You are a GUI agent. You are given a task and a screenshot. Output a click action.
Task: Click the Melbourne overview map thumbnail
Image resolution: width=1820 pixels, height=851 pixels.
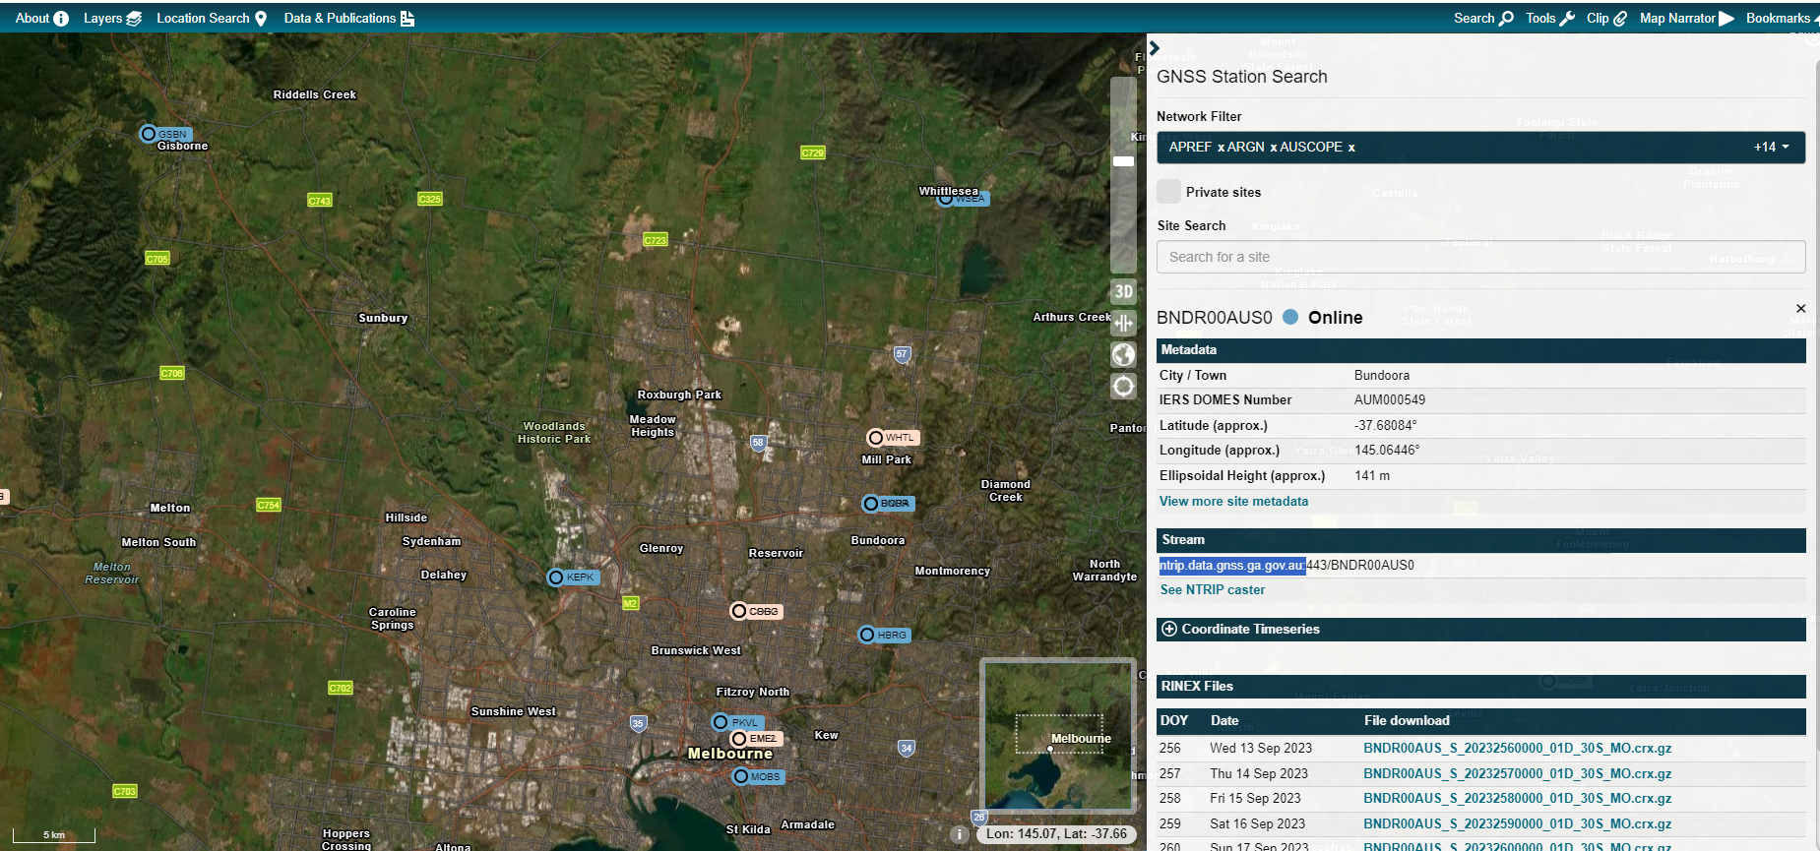click(x=1058, y=735)
